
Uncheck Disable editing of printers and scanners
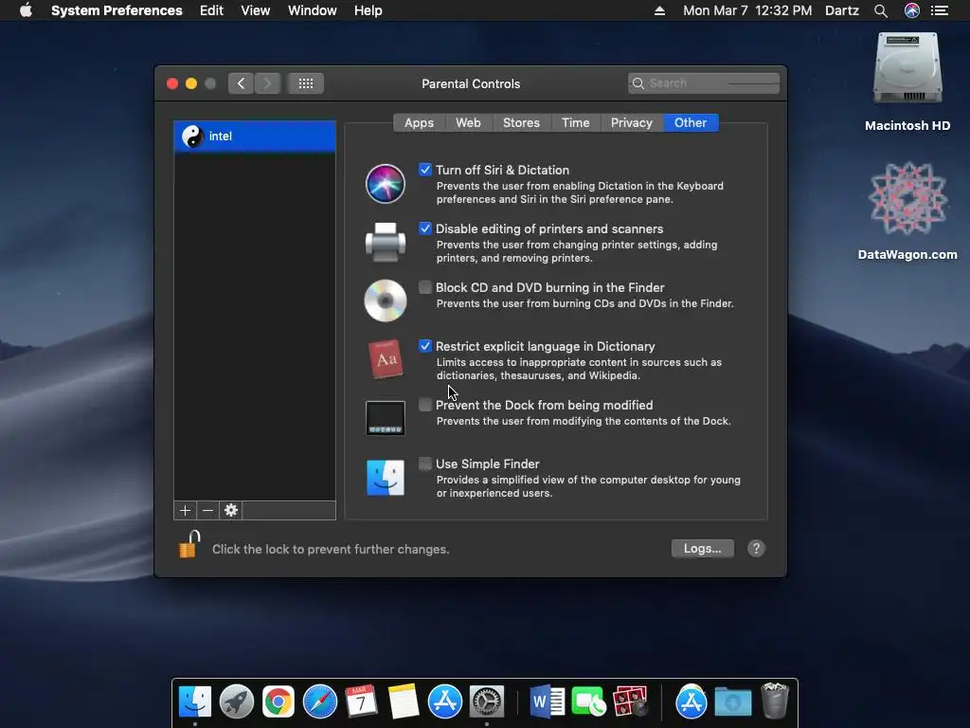tap(425, 228)
